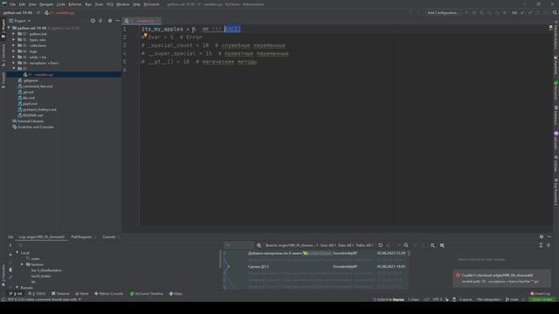The width and height of the screenshot is (559, 314).
Task: Select README.md in project tree
Action: coord(31,115)
